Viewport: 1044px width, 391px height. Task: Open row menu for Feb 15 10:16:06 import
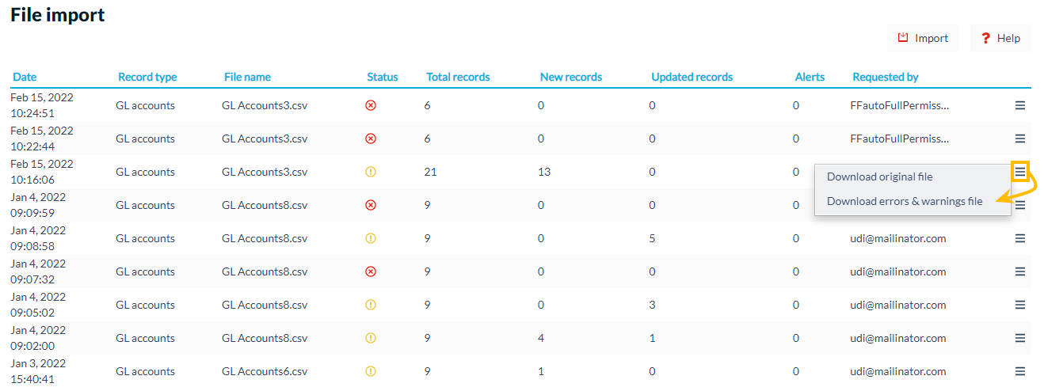[1020, 171]
